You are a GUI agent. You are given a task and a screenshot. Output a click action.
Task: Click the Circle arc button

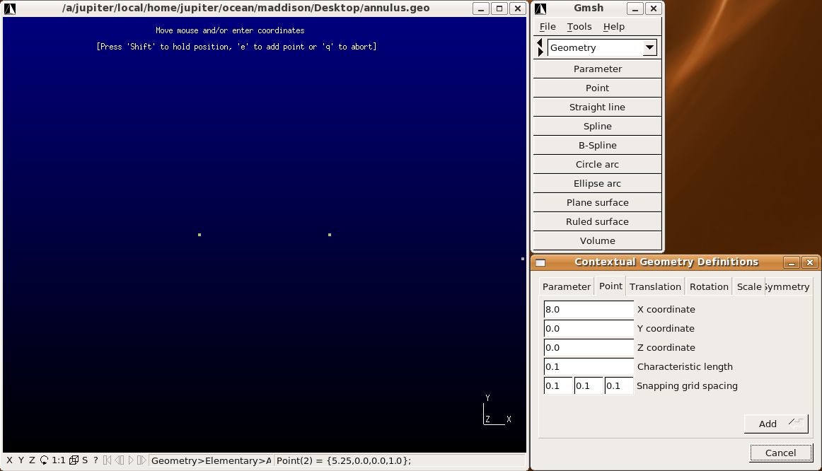pos(597,164)
